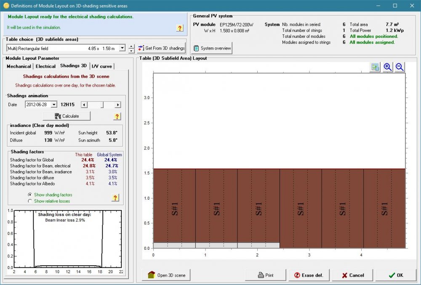Select Show relative losses radio button

(30, 201)
